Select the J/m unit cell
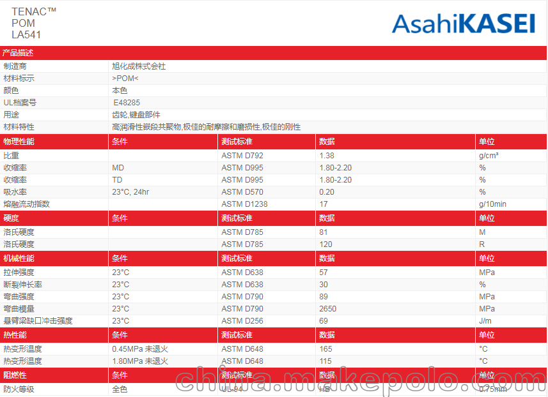The height and width of the screenshot is (397, 548). pos(485,321)
